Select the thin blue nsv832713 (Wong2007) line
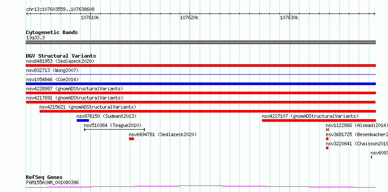 (x=201, y=74)
